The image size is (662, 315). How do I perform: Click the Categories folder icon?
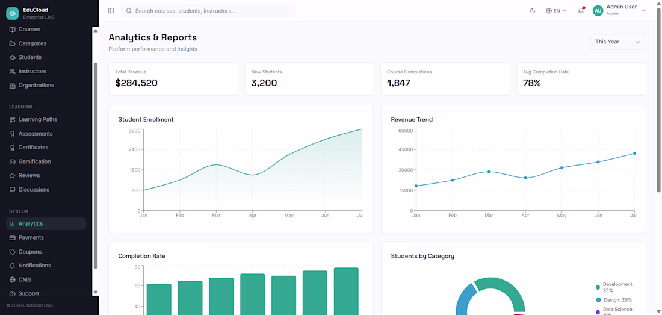12,43
